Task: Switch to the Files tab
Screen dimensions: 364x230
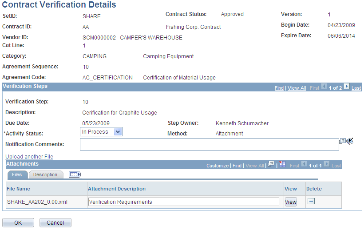Action: [x=17, y=174]
